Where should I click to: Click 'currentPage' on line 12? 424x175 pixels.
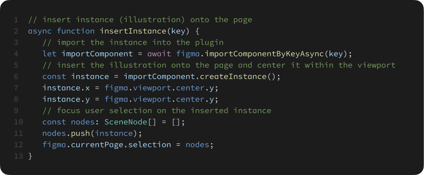tap(97, 145)
